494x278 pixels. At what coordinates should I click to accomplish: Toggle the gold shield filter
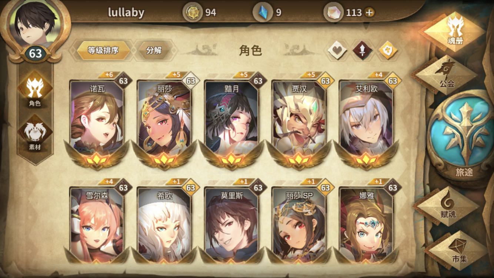[x=388, y=50]
